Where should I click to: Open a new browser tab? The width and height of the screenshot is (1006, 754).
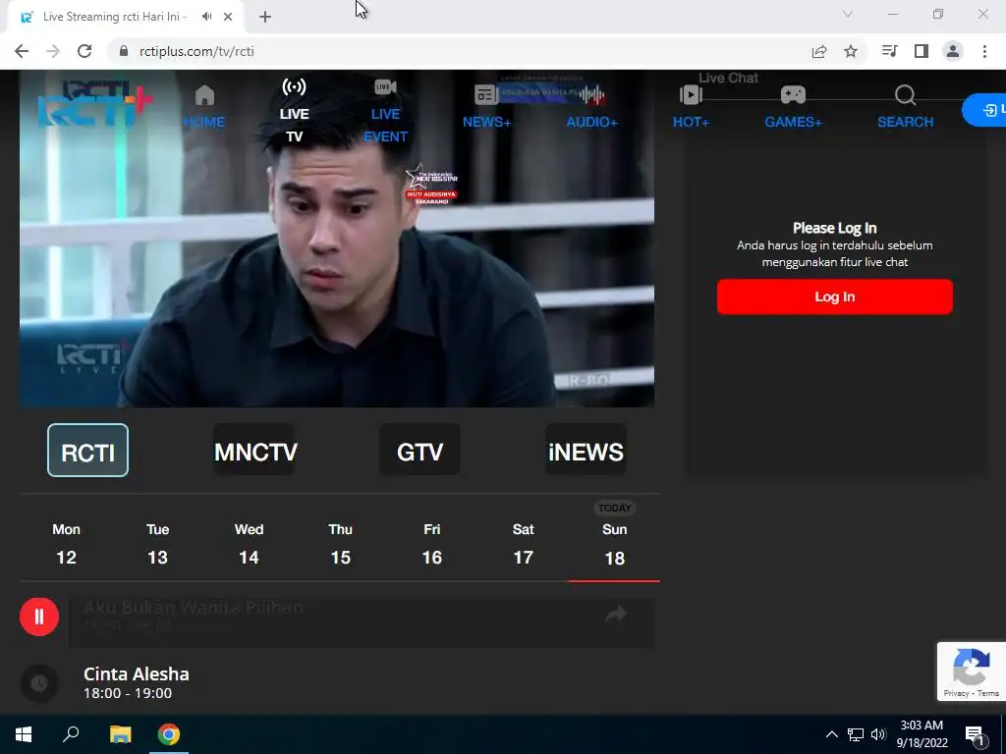click(x=265, y=17)
